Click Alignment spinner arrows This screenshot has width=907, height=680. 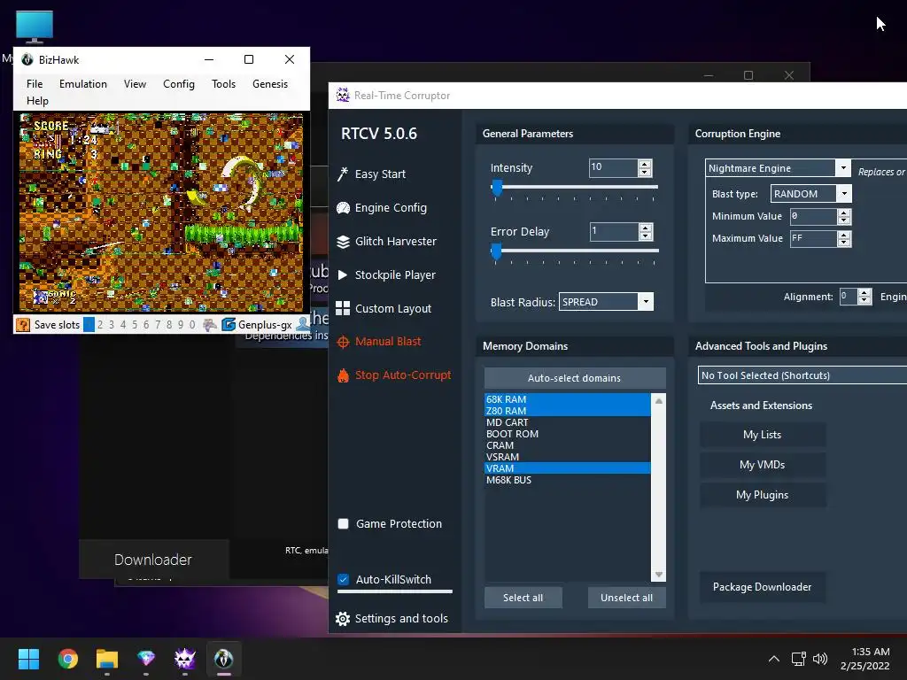pyautogui.click(x=864, y=297)
